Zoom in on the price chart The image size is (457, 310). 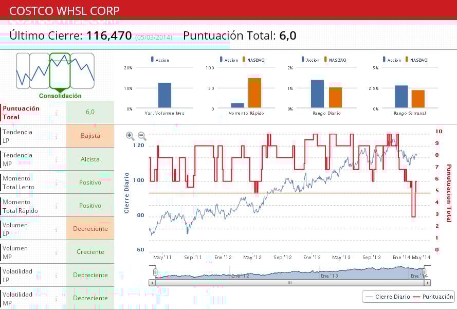click(130, 136)
